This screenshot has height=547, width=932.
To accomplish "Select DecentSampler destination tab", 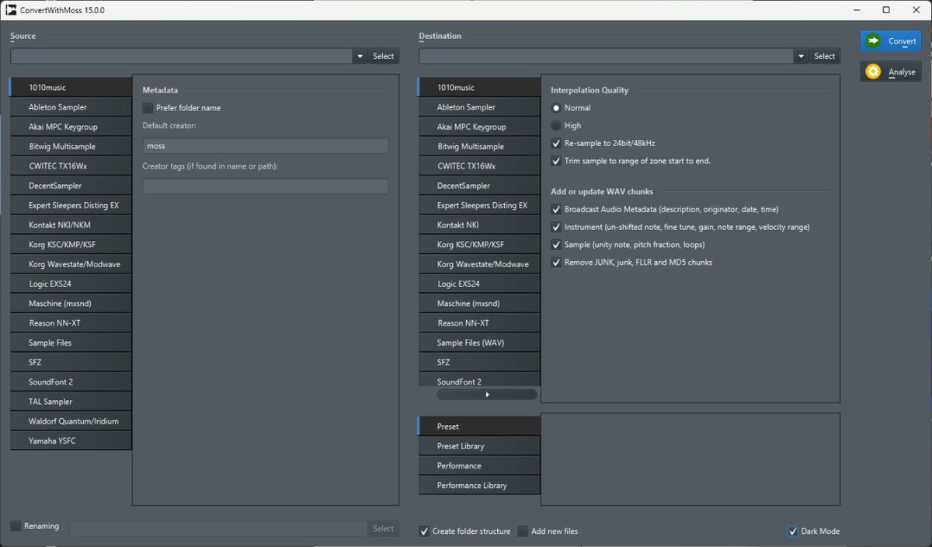I will point(479,186).
